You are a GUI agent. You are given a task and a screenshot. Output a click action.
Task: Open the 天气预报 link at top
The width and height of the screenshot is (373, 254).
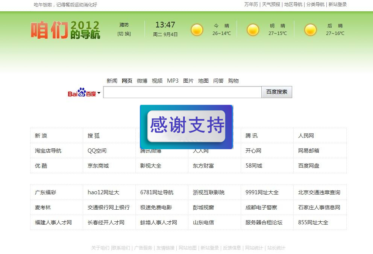271,4
